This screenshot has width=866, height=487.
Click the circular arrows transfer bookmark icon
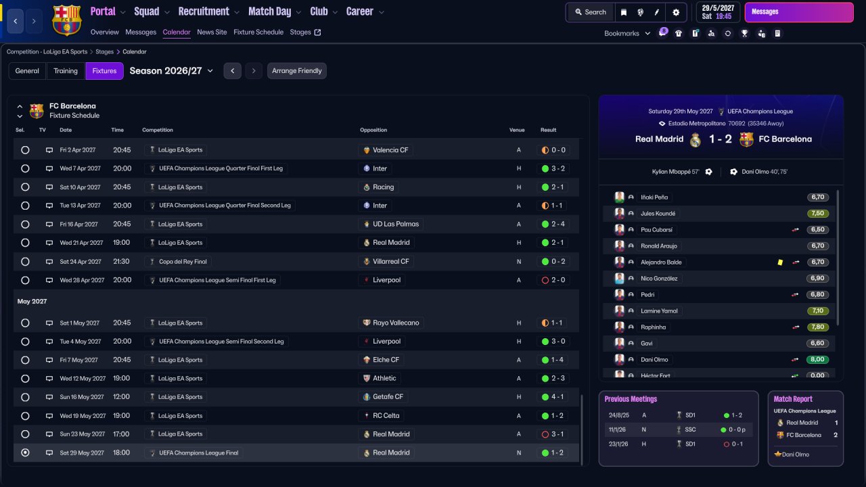coord(728,33)
